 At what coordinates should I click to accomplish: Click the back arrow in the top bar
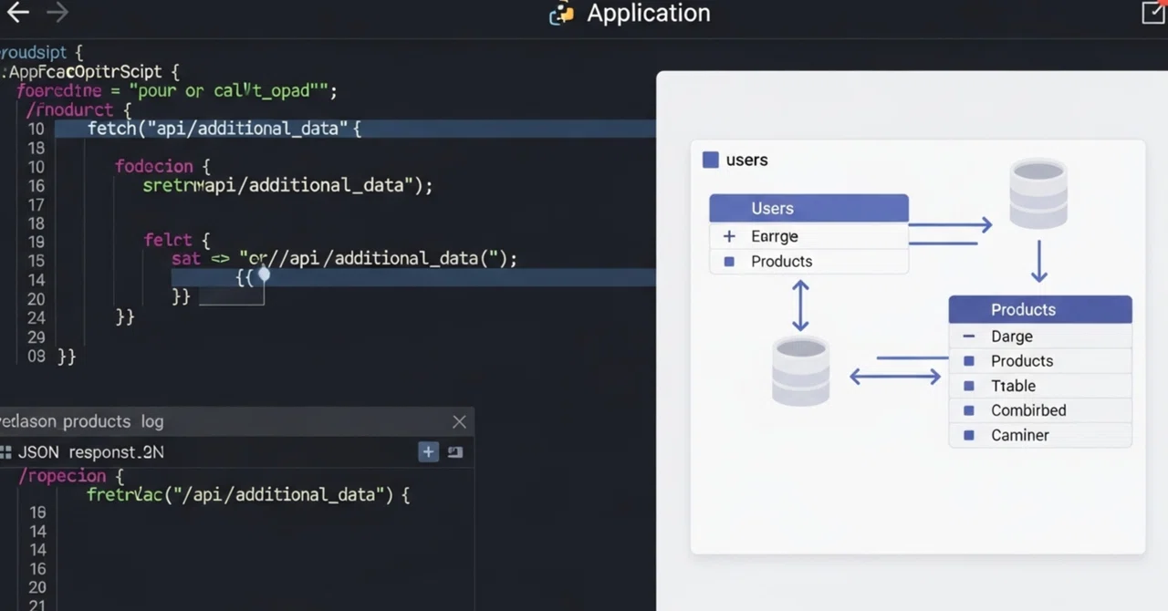(17, 13)
